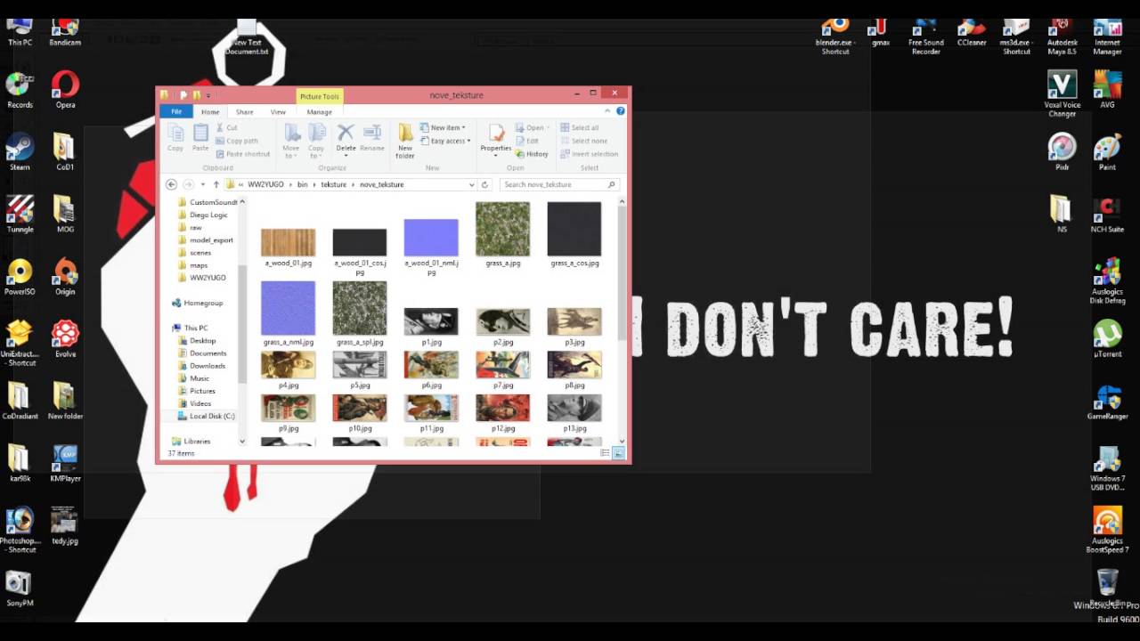Open the CCleaner desktop icon

[x=971, y=31]
